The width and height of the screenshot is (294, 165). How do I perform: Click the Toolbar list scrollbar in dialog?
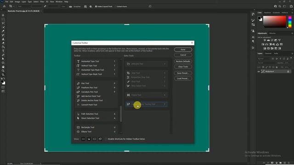point(121,114)
